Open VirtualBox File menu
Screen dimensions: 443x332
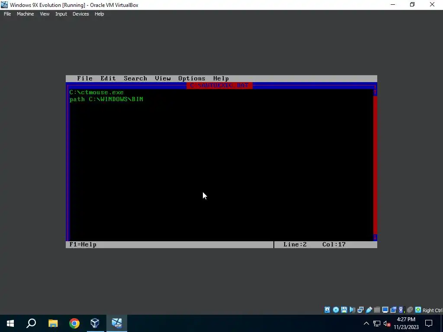point(7,14)
